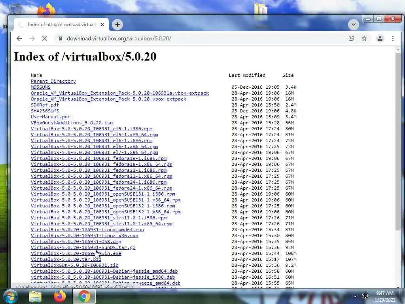Download Extension_Pack-5.0.20.vbox-extpack link
Image resolution: width=405 pixels, height=304 pixels.
[108, 99]
